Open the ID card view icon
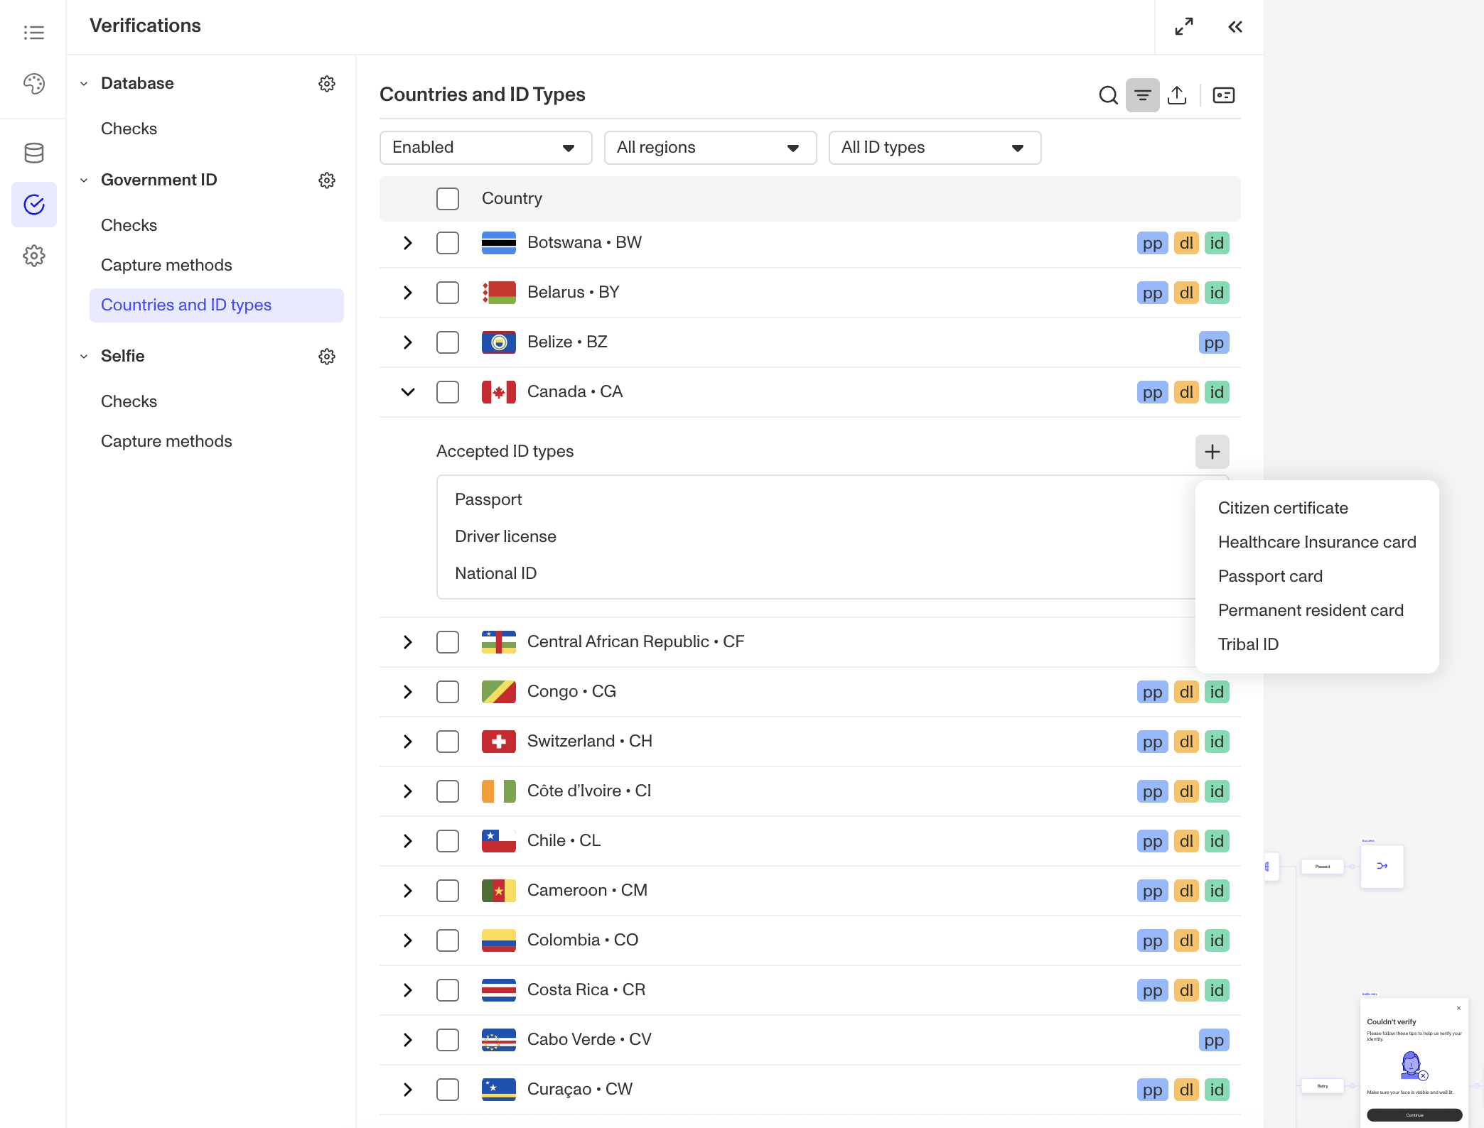Viewport: 1484px width, 1128px height. [x=1223, y=95]
